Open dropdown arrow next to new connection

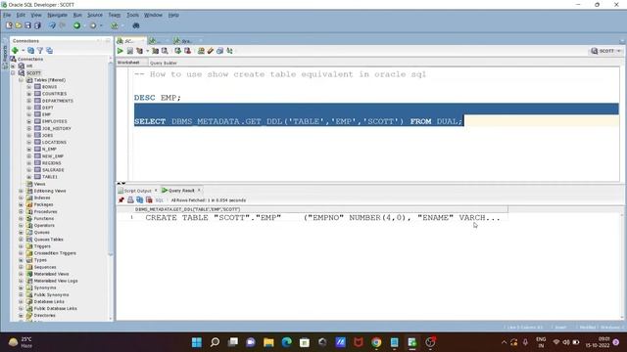pos(23,50)
